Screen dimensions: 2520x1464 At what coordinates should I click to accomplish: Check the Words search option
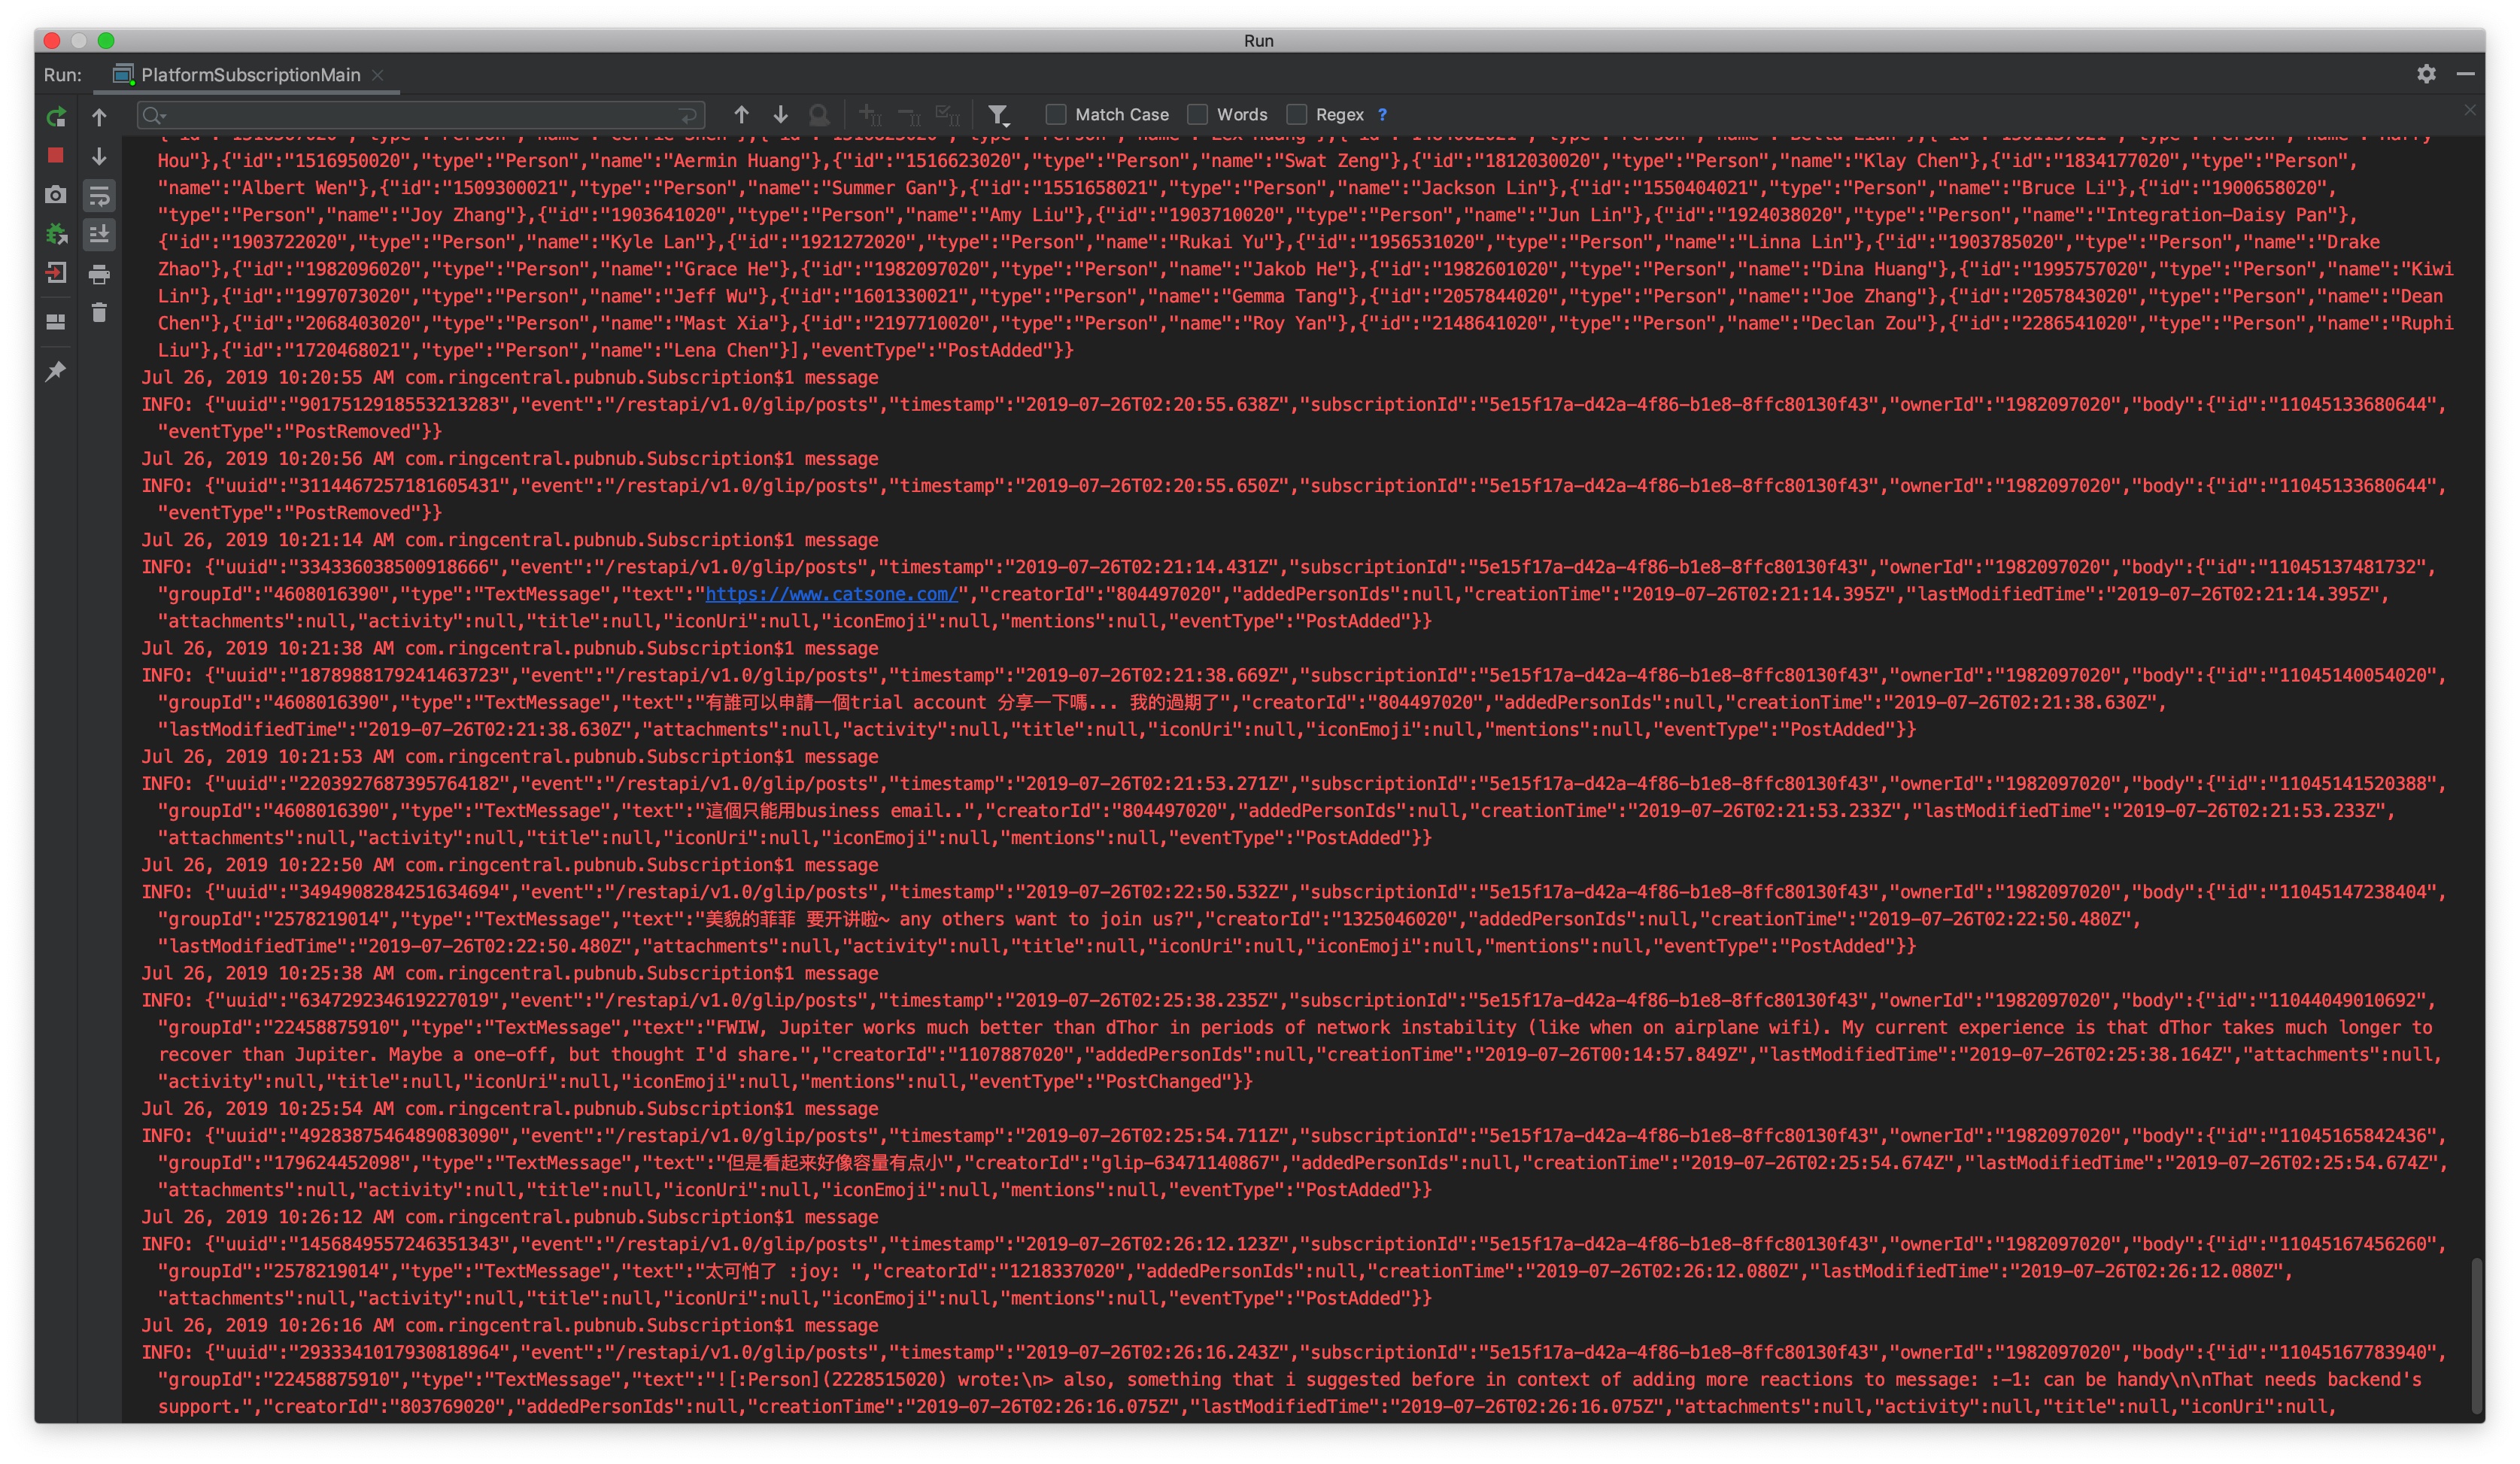(x=1197, y=115)
